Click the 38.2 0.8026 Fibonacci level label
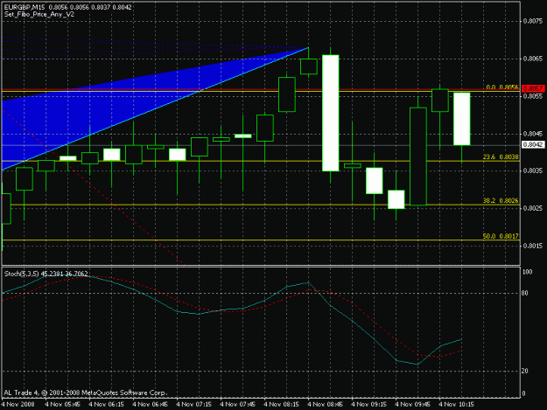 (x=501, y=201)
